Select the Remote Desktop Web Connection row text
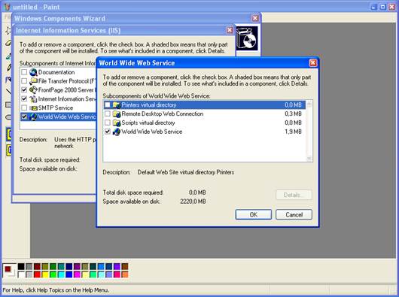399x297 pixels. pos(163,114)
